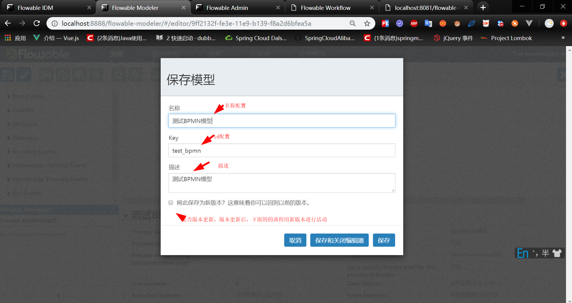Toggle the save as new version checkbox
572x303 pixels.
coord(171,203)
